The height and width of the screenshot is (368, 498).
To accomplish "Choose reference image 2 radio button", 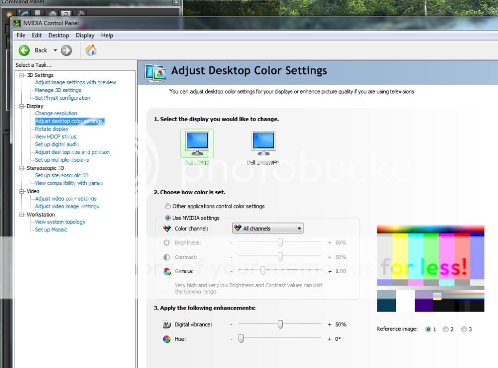I will pos(446,330).
